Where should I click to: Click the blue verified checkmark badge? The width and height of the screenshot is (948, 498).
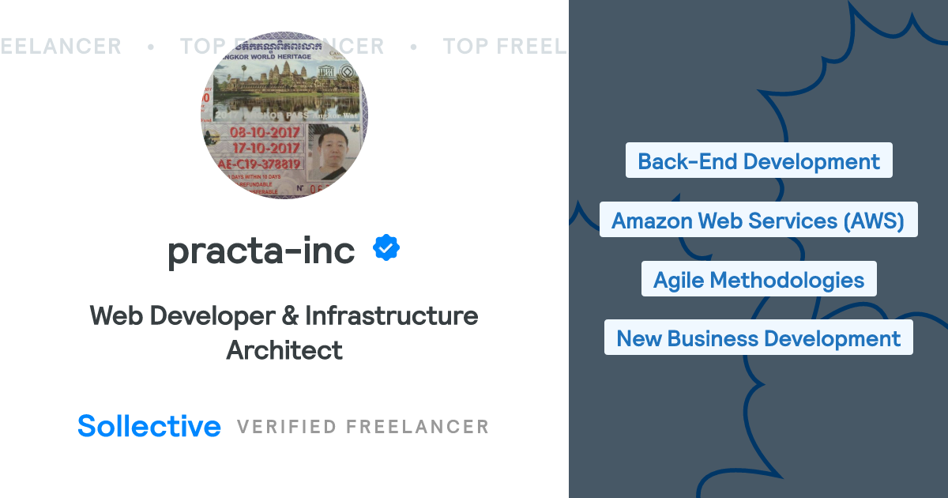386,248
